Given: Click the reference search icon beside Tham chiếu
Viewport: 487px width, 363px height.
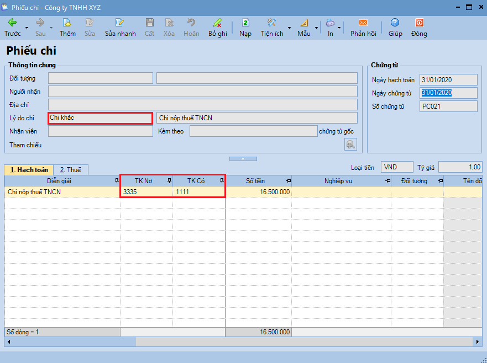Looking at the screenshot, I should pos(350,144).
